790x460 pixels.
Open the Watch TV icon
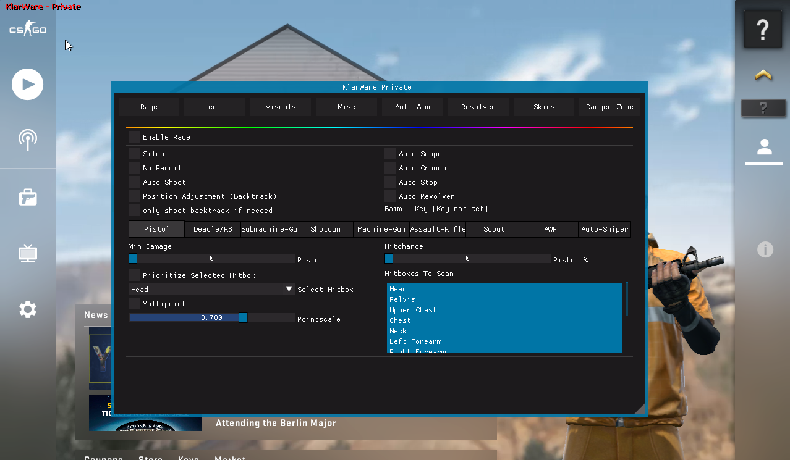tap(27, 253)
